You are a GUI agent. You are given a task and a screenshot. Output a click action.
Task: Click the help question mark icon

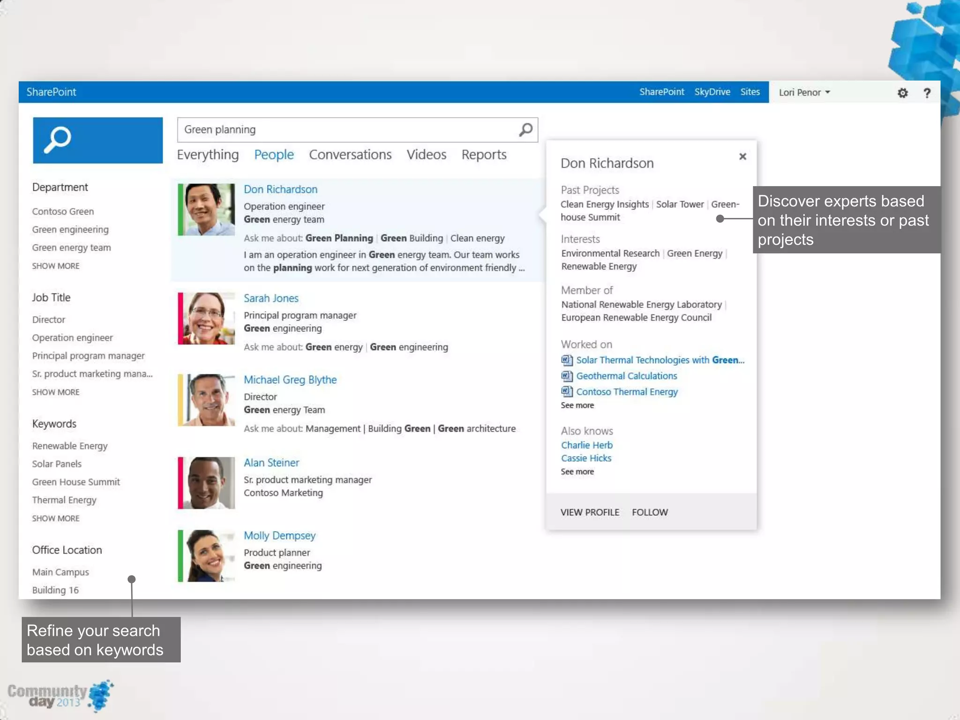927,93
